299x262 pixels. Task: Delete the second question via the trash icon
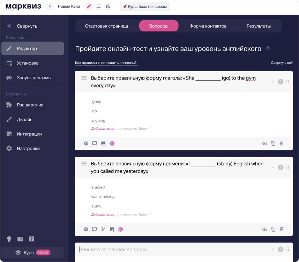tap(282, 229)
